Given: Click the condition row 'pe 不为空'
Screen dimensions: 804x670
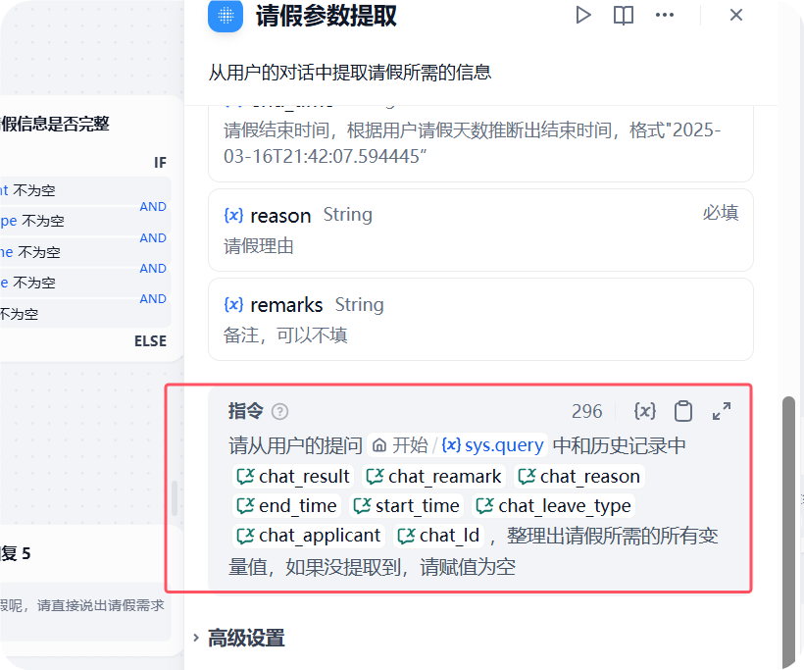Looking at the screenshot, I should (84, 221).
